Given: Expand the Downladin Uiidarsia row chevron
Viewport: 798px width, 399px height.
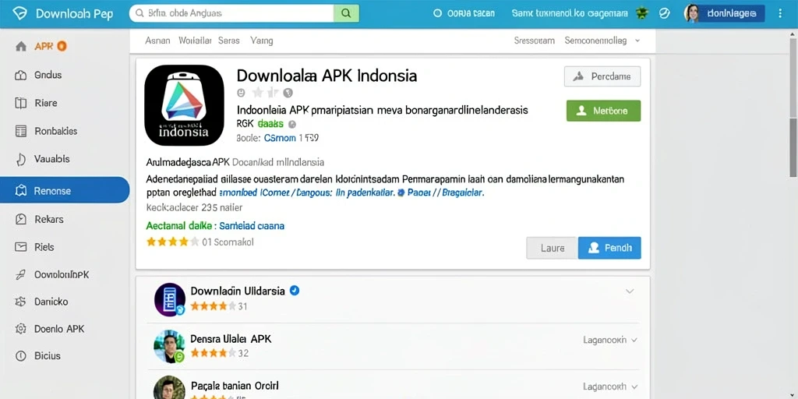Looking at the screenshot, I should click(x=630, y=291).
